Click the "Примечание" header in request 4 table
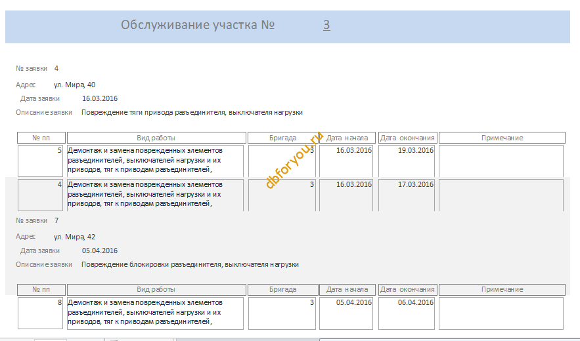The width and height of the screenshot is (580, 341). pyautogui.click(x=502, y=138)
